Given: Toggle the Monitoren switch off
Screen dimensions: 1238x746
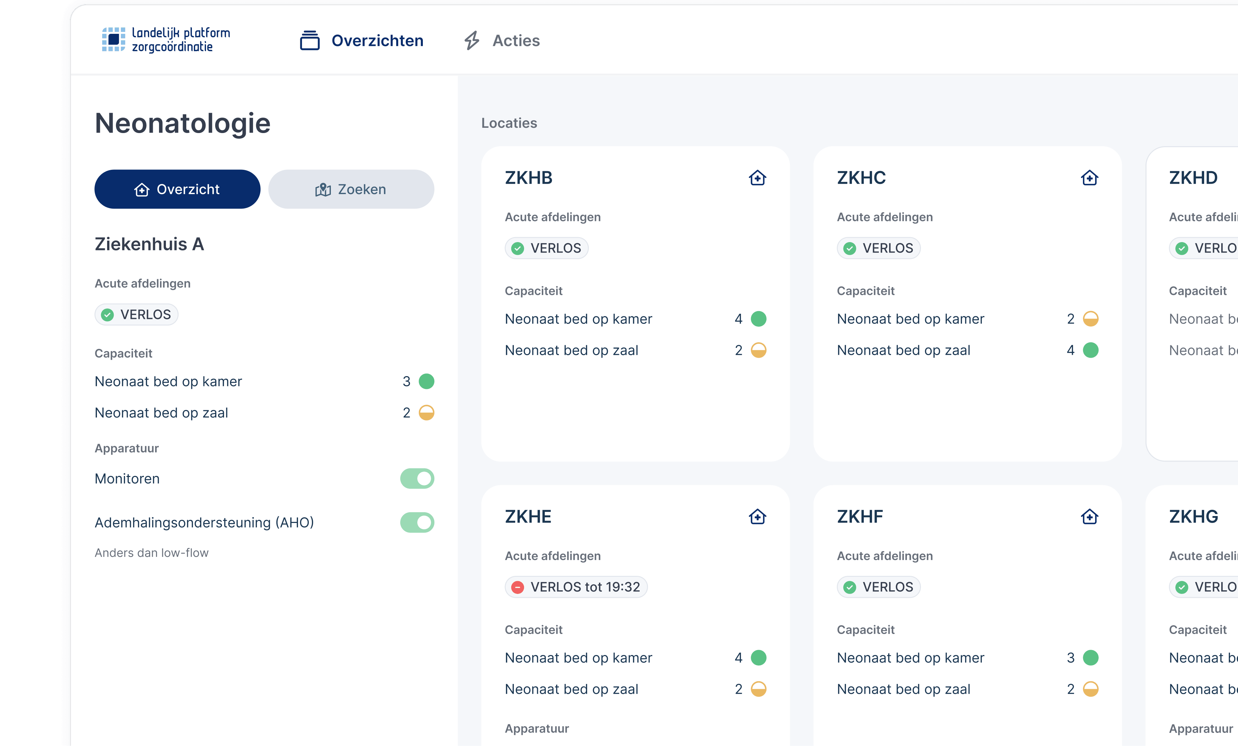Looking at the screenshot, I should [x=417, y=479].
